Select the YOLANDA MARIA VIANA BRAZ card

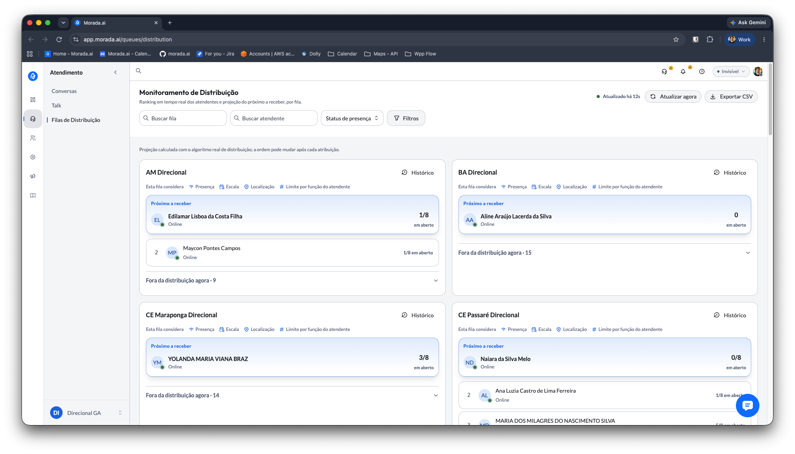point(292,357)
